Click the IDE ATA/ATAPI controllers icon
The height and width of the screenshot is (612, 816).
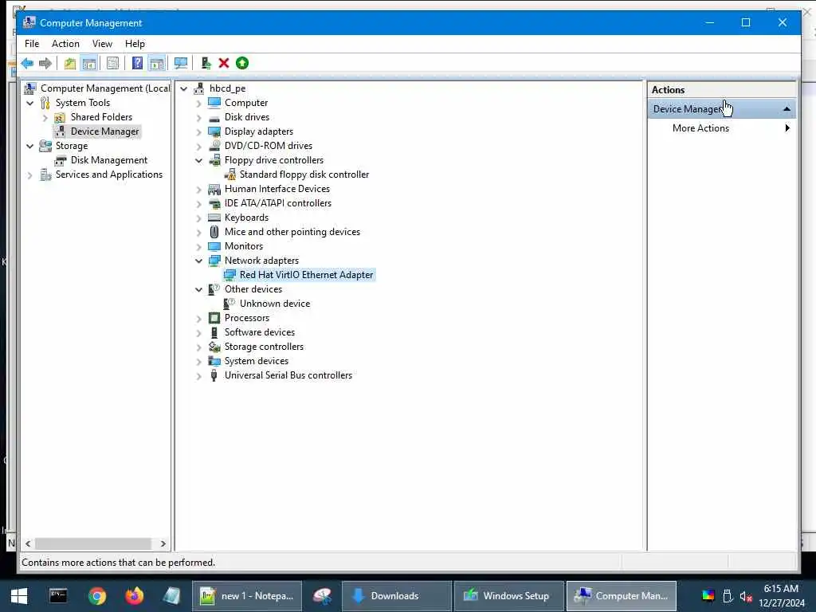click(214, 203)
